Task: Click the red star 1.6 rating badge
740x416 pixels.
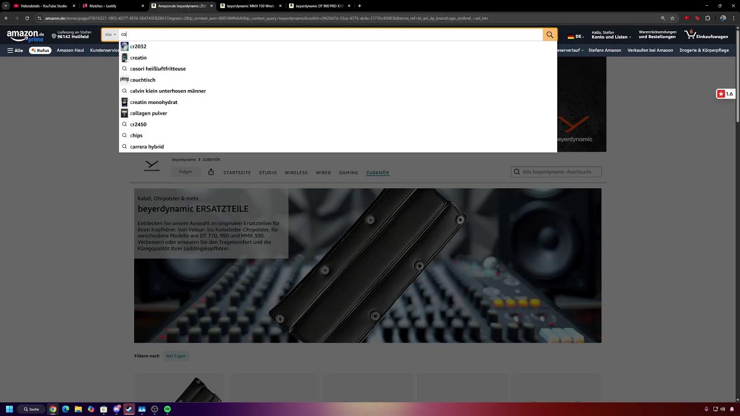Action: (x=725, y=94)
